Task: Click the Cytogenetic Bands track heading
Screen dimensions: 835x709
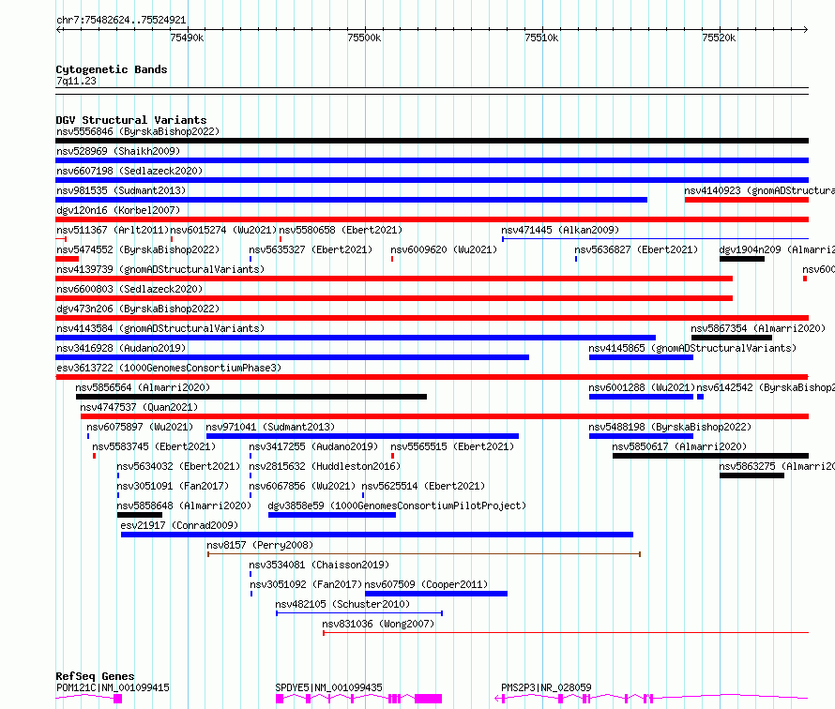Action: coord(112,69)
